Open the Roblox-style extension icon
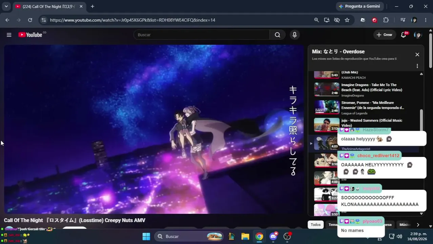This screenshot has width=433, height=244. tap(363, 20)
